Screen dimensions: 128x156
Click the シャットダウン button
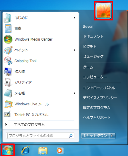(x=95, y=136)
